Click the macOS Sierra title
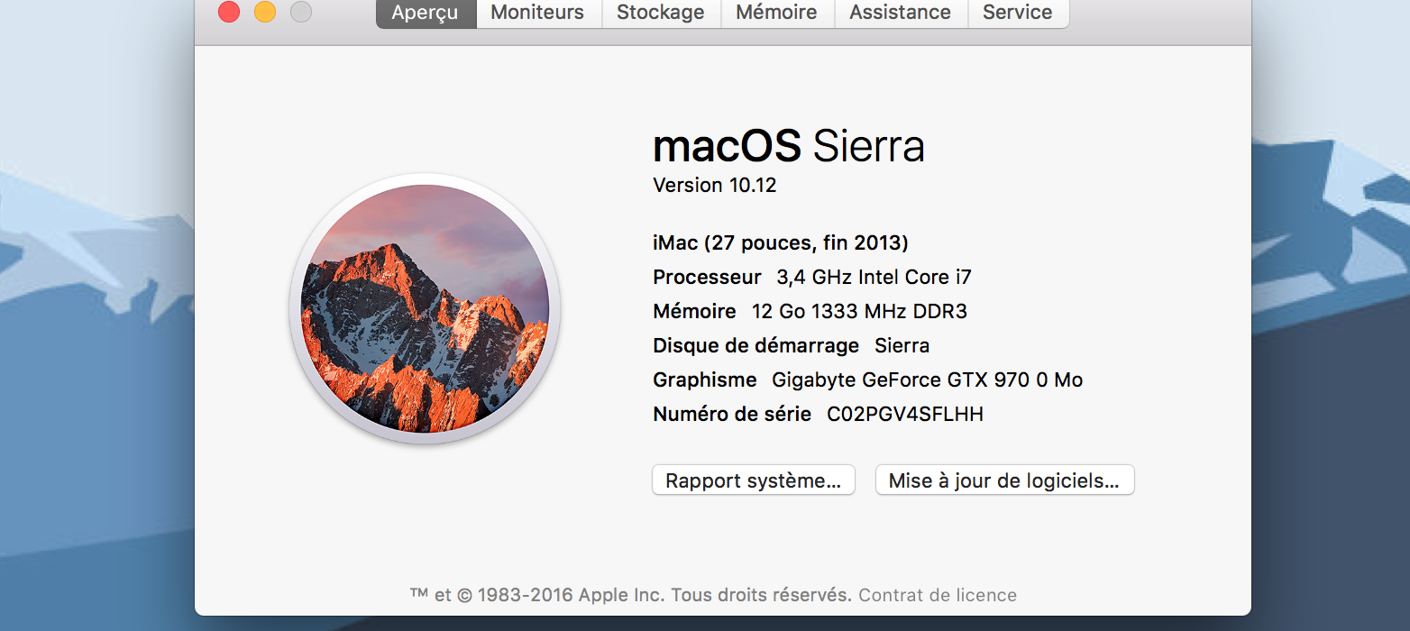The height and width of the screenshot is (631, 1410). coord(789,146)
